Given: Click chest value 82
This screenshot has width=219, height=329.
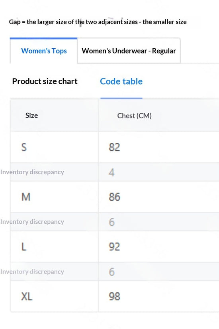Looking at the screenshot, I should [114, 147].
